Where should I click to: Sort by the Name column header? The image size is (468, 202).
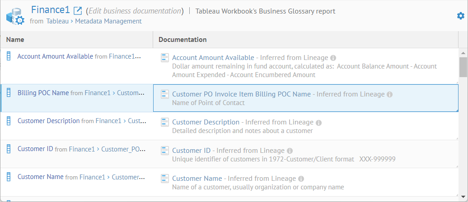[x=15, y=40]
